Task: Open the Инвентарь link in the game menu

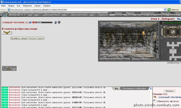Action: 119,15
